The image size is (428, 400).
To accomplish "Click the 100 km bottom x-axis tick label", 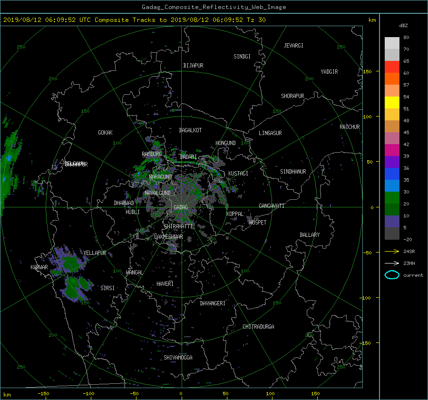I will pos(270,394).
